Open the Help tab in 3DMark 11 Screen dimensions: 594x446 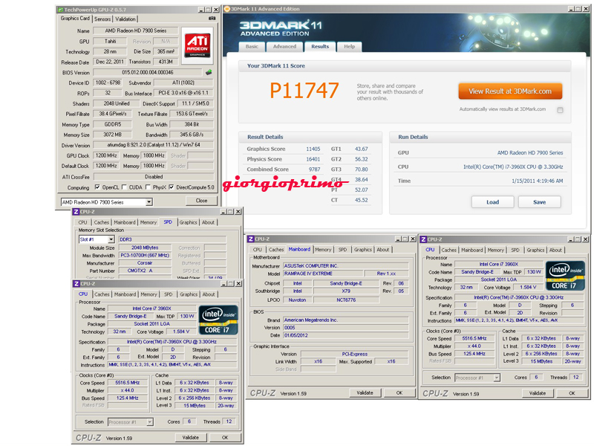point(349,47)
